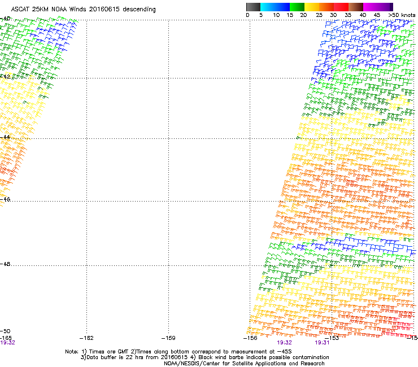Click the orange 25-30 knots legend swatch

coord(326,7)
